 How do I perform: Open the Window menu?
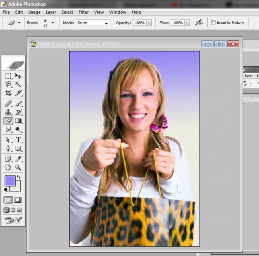coord(118,12)
